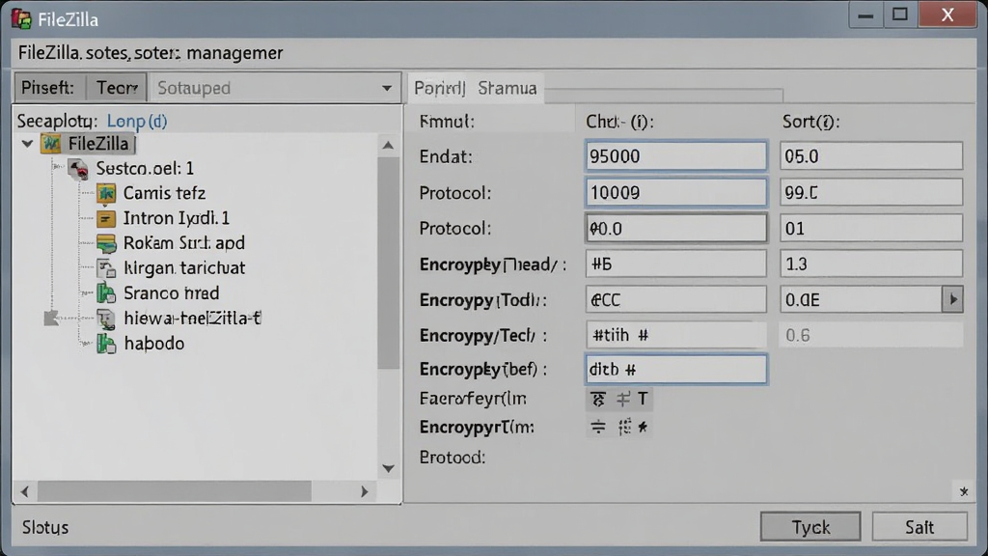Click the Sort field containing 01

coord(871,228)
